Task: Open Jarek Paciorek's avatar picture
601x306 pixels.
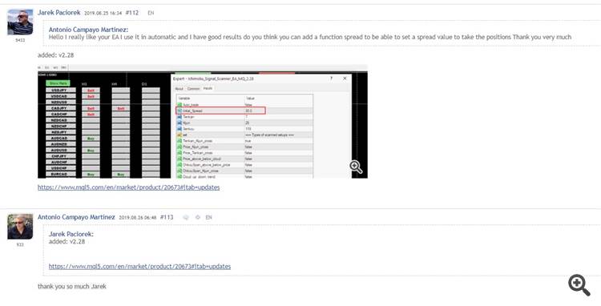Action: [20, 22]
